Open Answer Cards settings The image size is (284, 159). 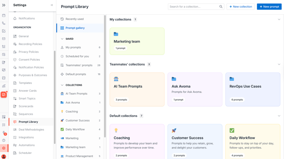[31, 91]
